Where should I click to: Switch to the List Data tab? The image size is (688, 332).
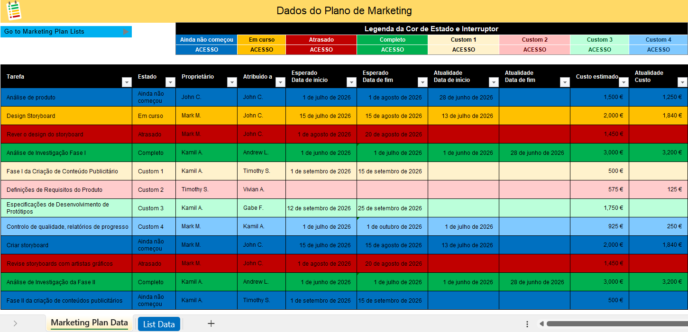tap(158, 324)
